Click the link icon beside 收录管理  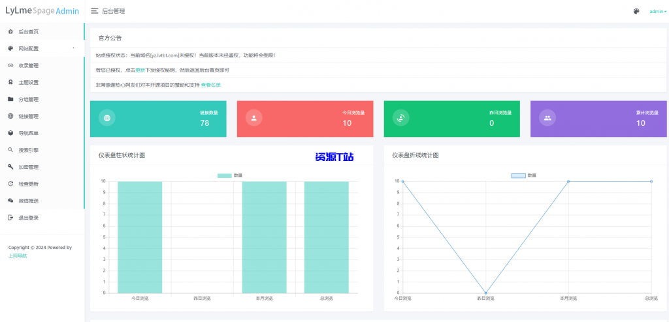[x=10, y=66]
